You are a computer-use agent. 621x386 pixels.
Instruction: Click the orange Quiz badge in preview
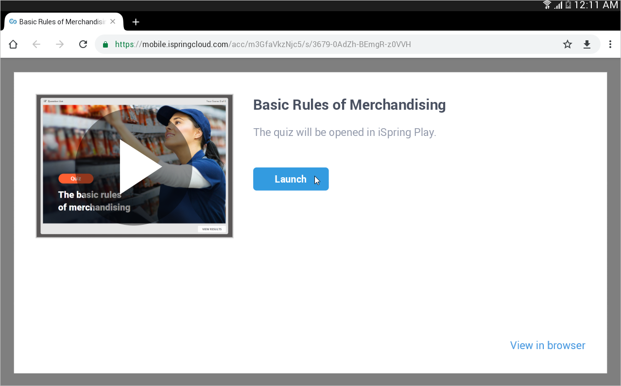(76, 178)
